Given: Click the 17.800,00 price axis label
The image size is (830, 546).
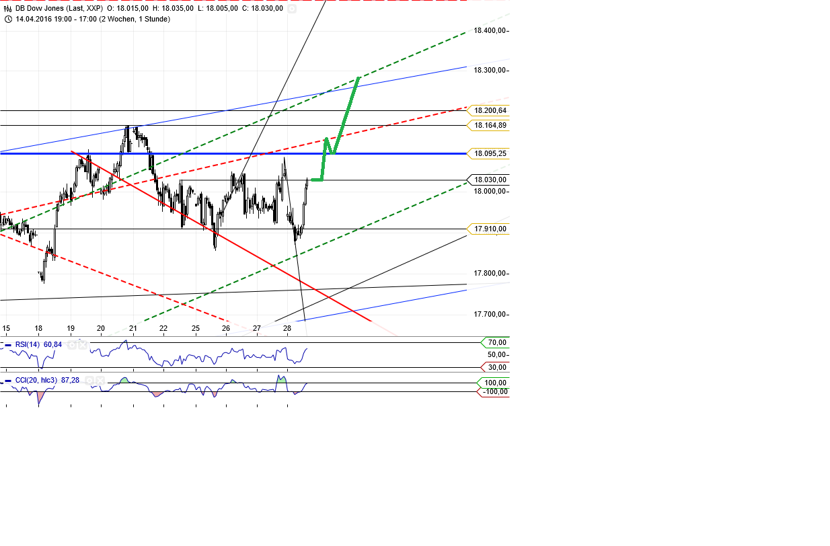Looking at the screenshot, I should point(490,273).
